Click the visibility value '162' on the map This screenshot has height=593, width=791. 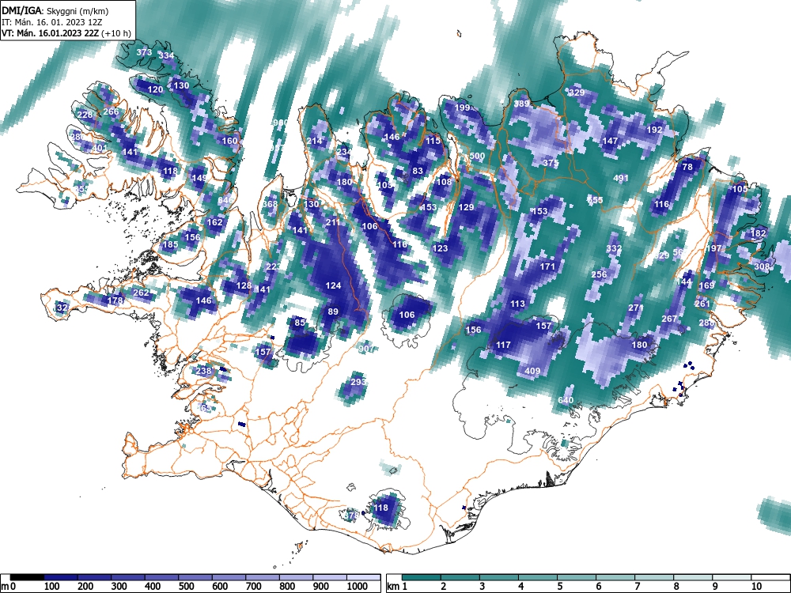(x=215, y=222)
